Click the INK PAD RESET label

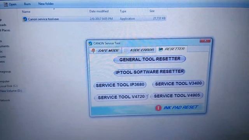181,107
